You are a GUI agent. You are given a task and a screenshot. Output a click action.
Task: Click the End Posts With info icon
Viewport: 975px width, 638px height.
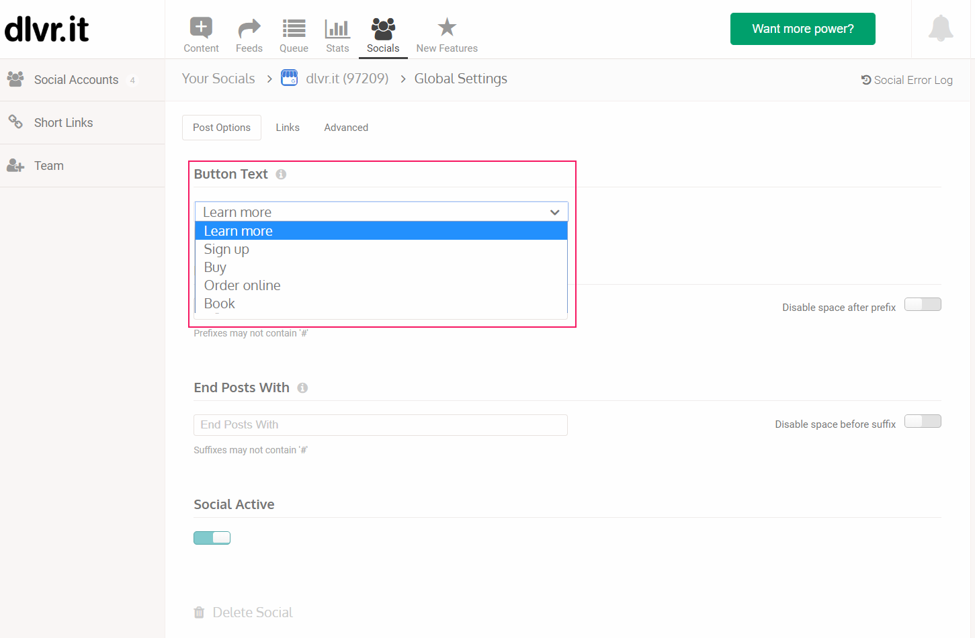coord(302,388)
